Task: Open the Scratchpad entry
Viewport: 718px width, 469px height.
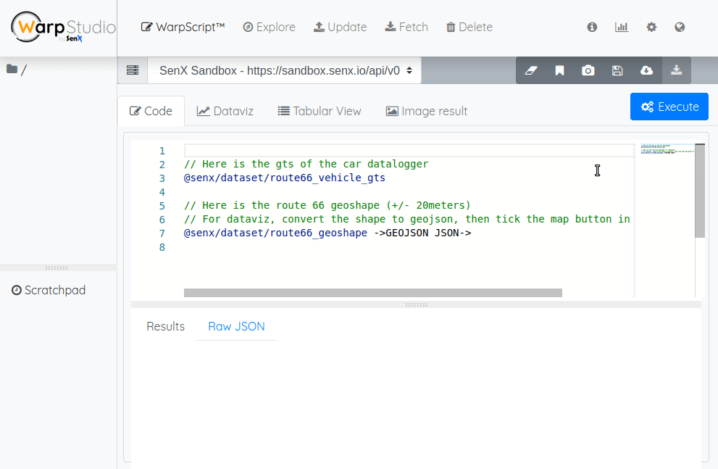Action: point(49,290)
